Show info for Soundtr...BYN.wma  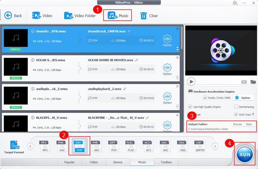33,31
